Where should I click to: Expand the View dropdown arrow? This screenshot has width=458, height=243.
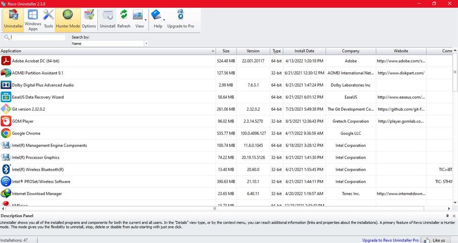(x=146, y=20)
